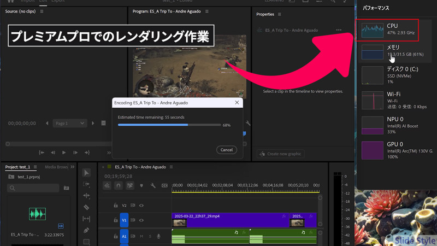Image resolution: width=437 pixels, height=246 pixels.
Task: Select the Selection arrow tool
Action: 87,173
